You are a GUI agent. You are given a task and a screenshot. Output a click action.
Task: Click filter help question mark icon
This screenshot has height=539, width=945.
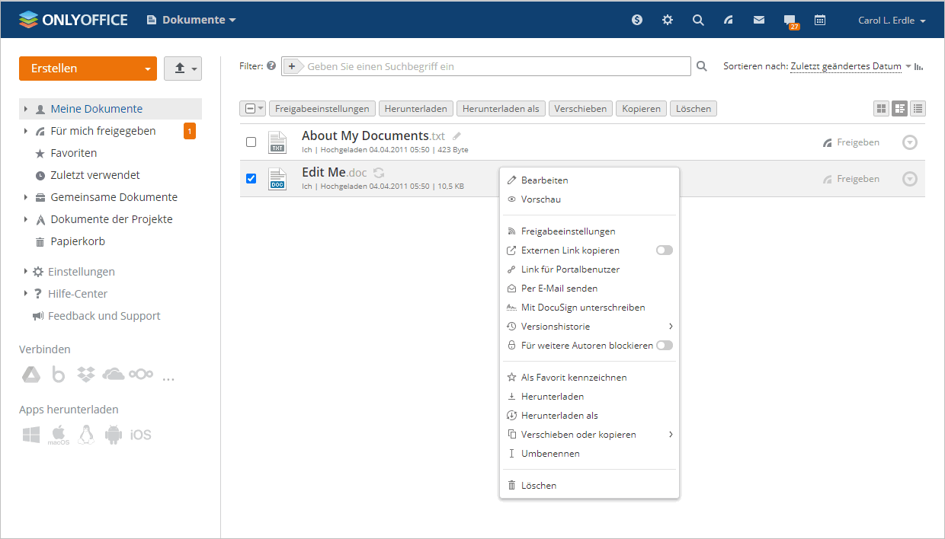click(x=271, y=66)
